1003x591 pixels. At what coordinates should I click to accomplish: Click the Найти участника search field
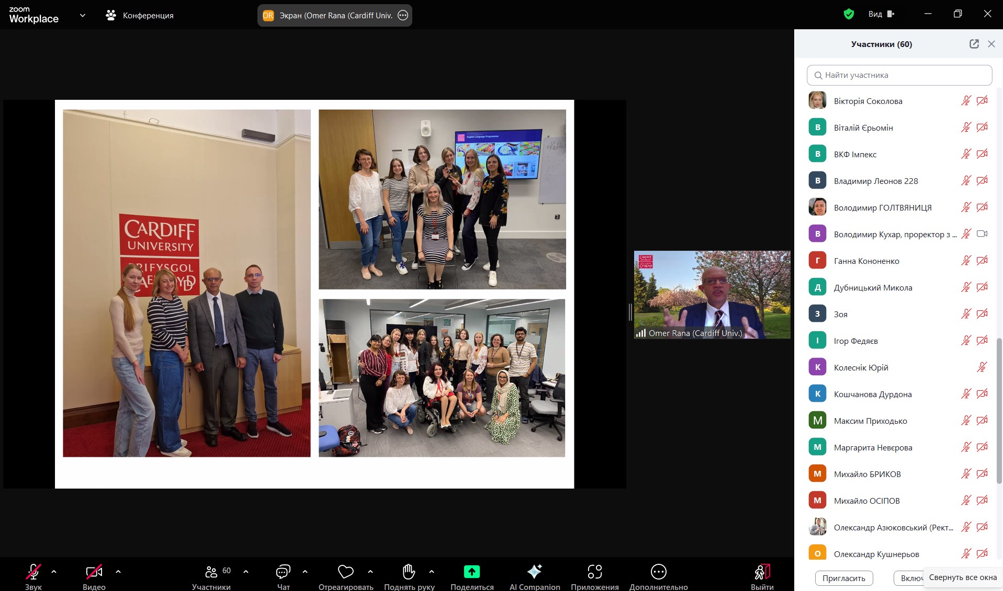[899, 75]
